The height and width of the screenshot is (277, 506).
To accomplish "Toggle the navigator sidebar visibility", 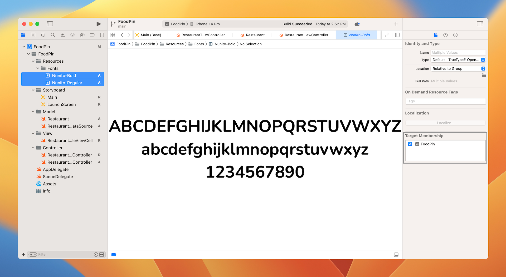I will point(50,24).
